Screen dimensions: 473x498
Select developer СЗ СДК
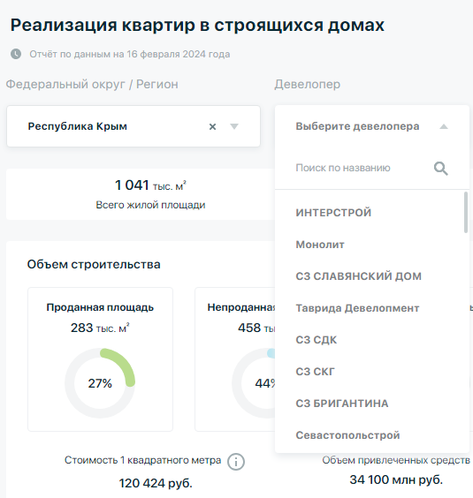pos(372,340)
